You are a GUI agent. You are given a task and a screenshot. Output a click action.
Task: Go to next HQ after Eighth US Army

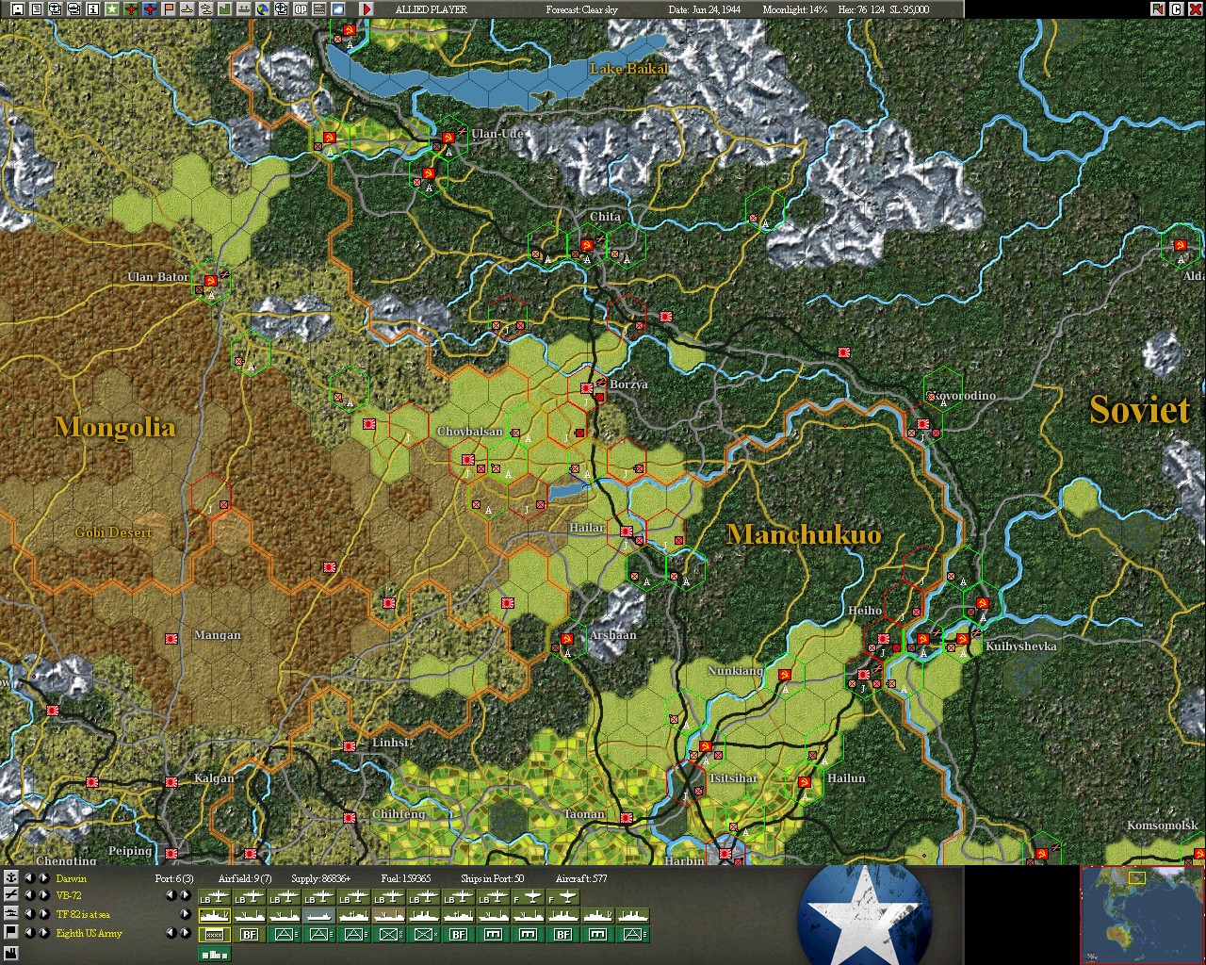43,933
